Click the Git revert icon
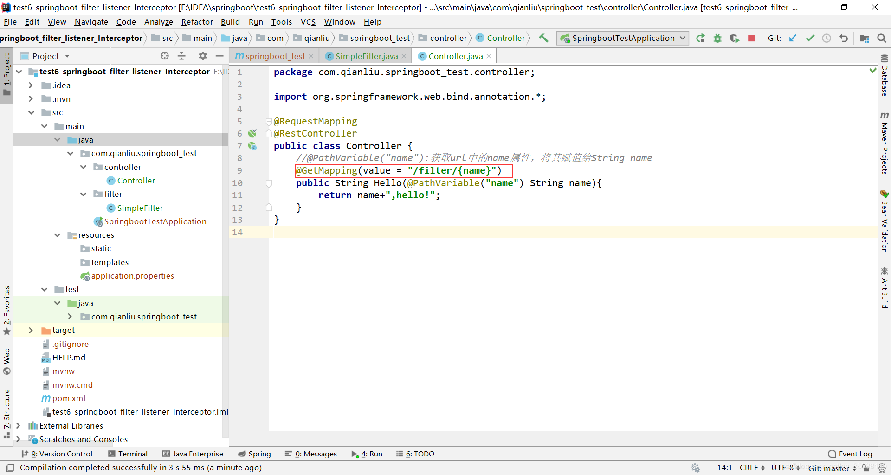Screen dimensions: 891x475 844,38
